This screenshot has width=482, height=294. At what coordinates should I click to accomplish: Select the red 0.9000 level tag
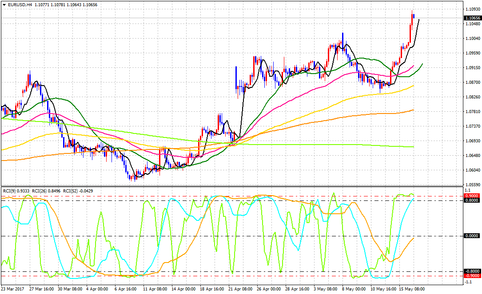(x=471, y=196)
